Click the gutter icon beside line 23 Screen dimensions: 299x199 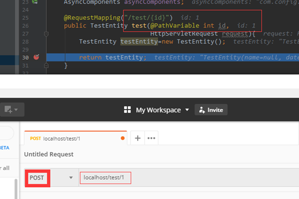(35, 2)
